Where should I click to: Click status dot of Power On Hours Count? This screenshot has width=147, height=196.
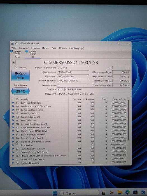(13, 110)
